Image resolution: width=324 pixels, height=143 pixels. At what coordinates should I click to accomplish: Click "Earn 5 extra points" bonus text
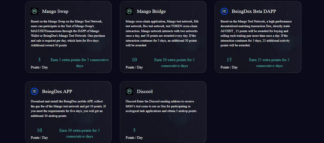pyautogui.click(x=80, y=63)
